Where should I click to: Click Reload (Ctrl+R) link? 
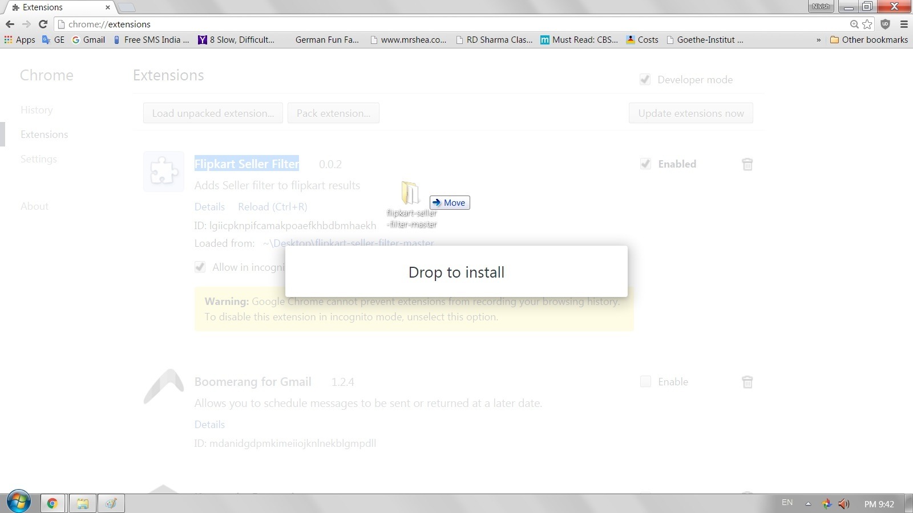click(x=273, y=207)
